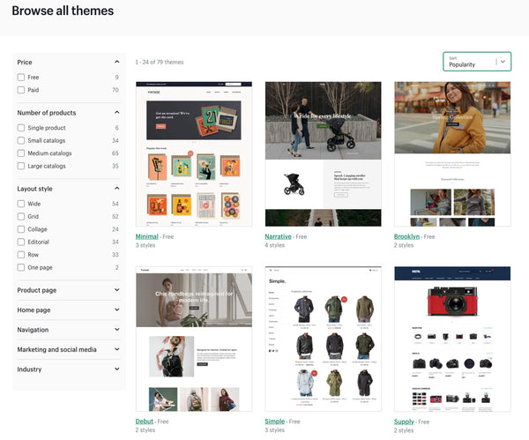This screenshot has width=529, height=440.
Task: View the Narrative stroller preview thumbnail
Action: (x=324, y=153)
